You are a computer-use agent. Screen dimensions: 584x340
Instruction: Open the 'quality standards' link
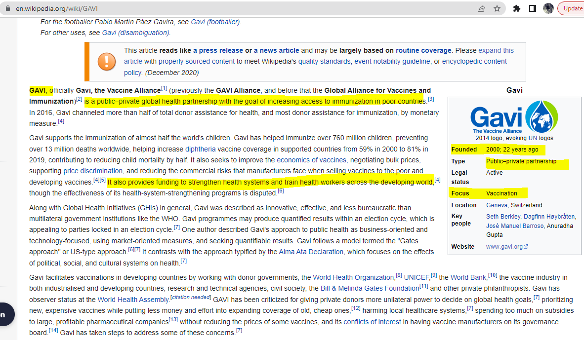[325, 61]
